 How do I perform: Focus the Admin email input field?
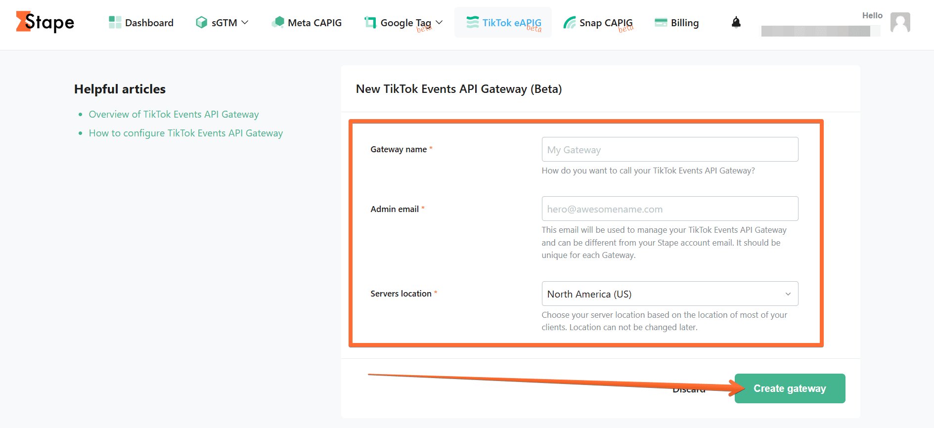coord(670,209)
